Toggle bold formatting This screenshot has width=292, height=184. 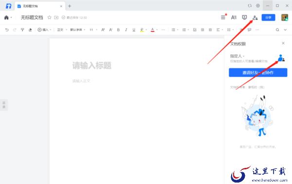118,30
